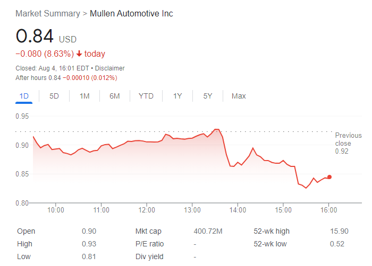
Task: Select the Max time range
Action: click(x=239, y=96)
